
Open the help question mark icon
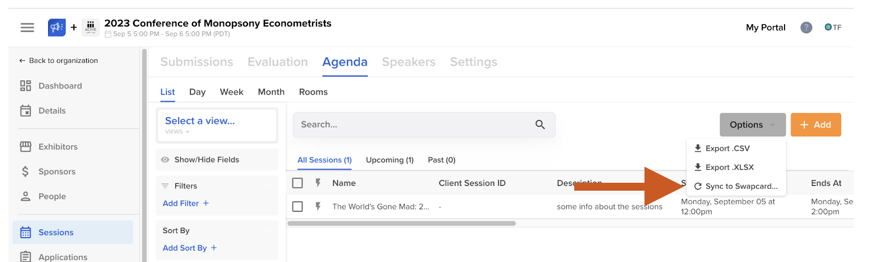(806, 27)
